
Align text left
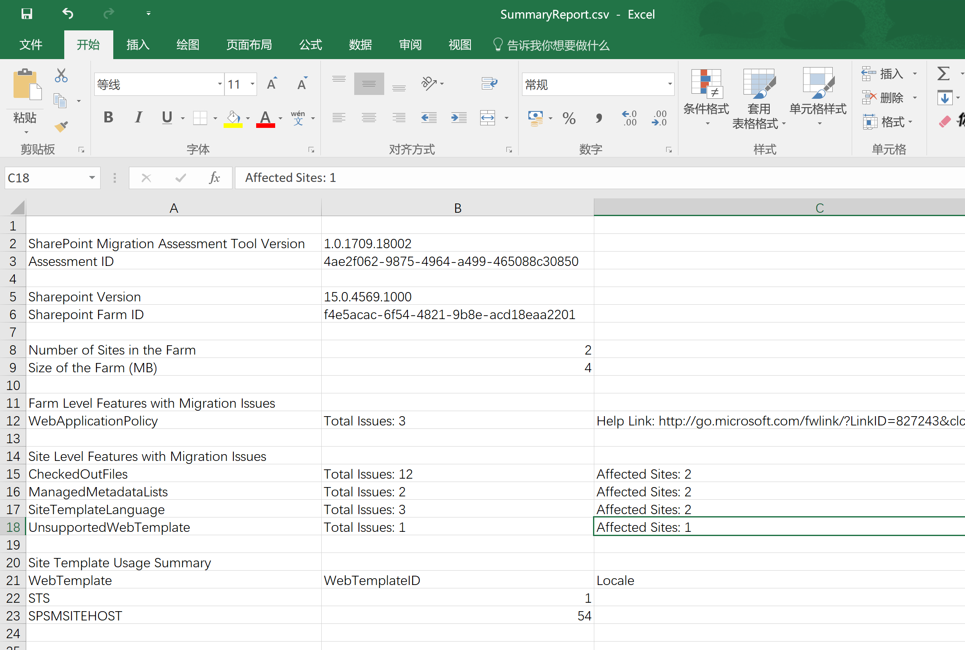339,118
